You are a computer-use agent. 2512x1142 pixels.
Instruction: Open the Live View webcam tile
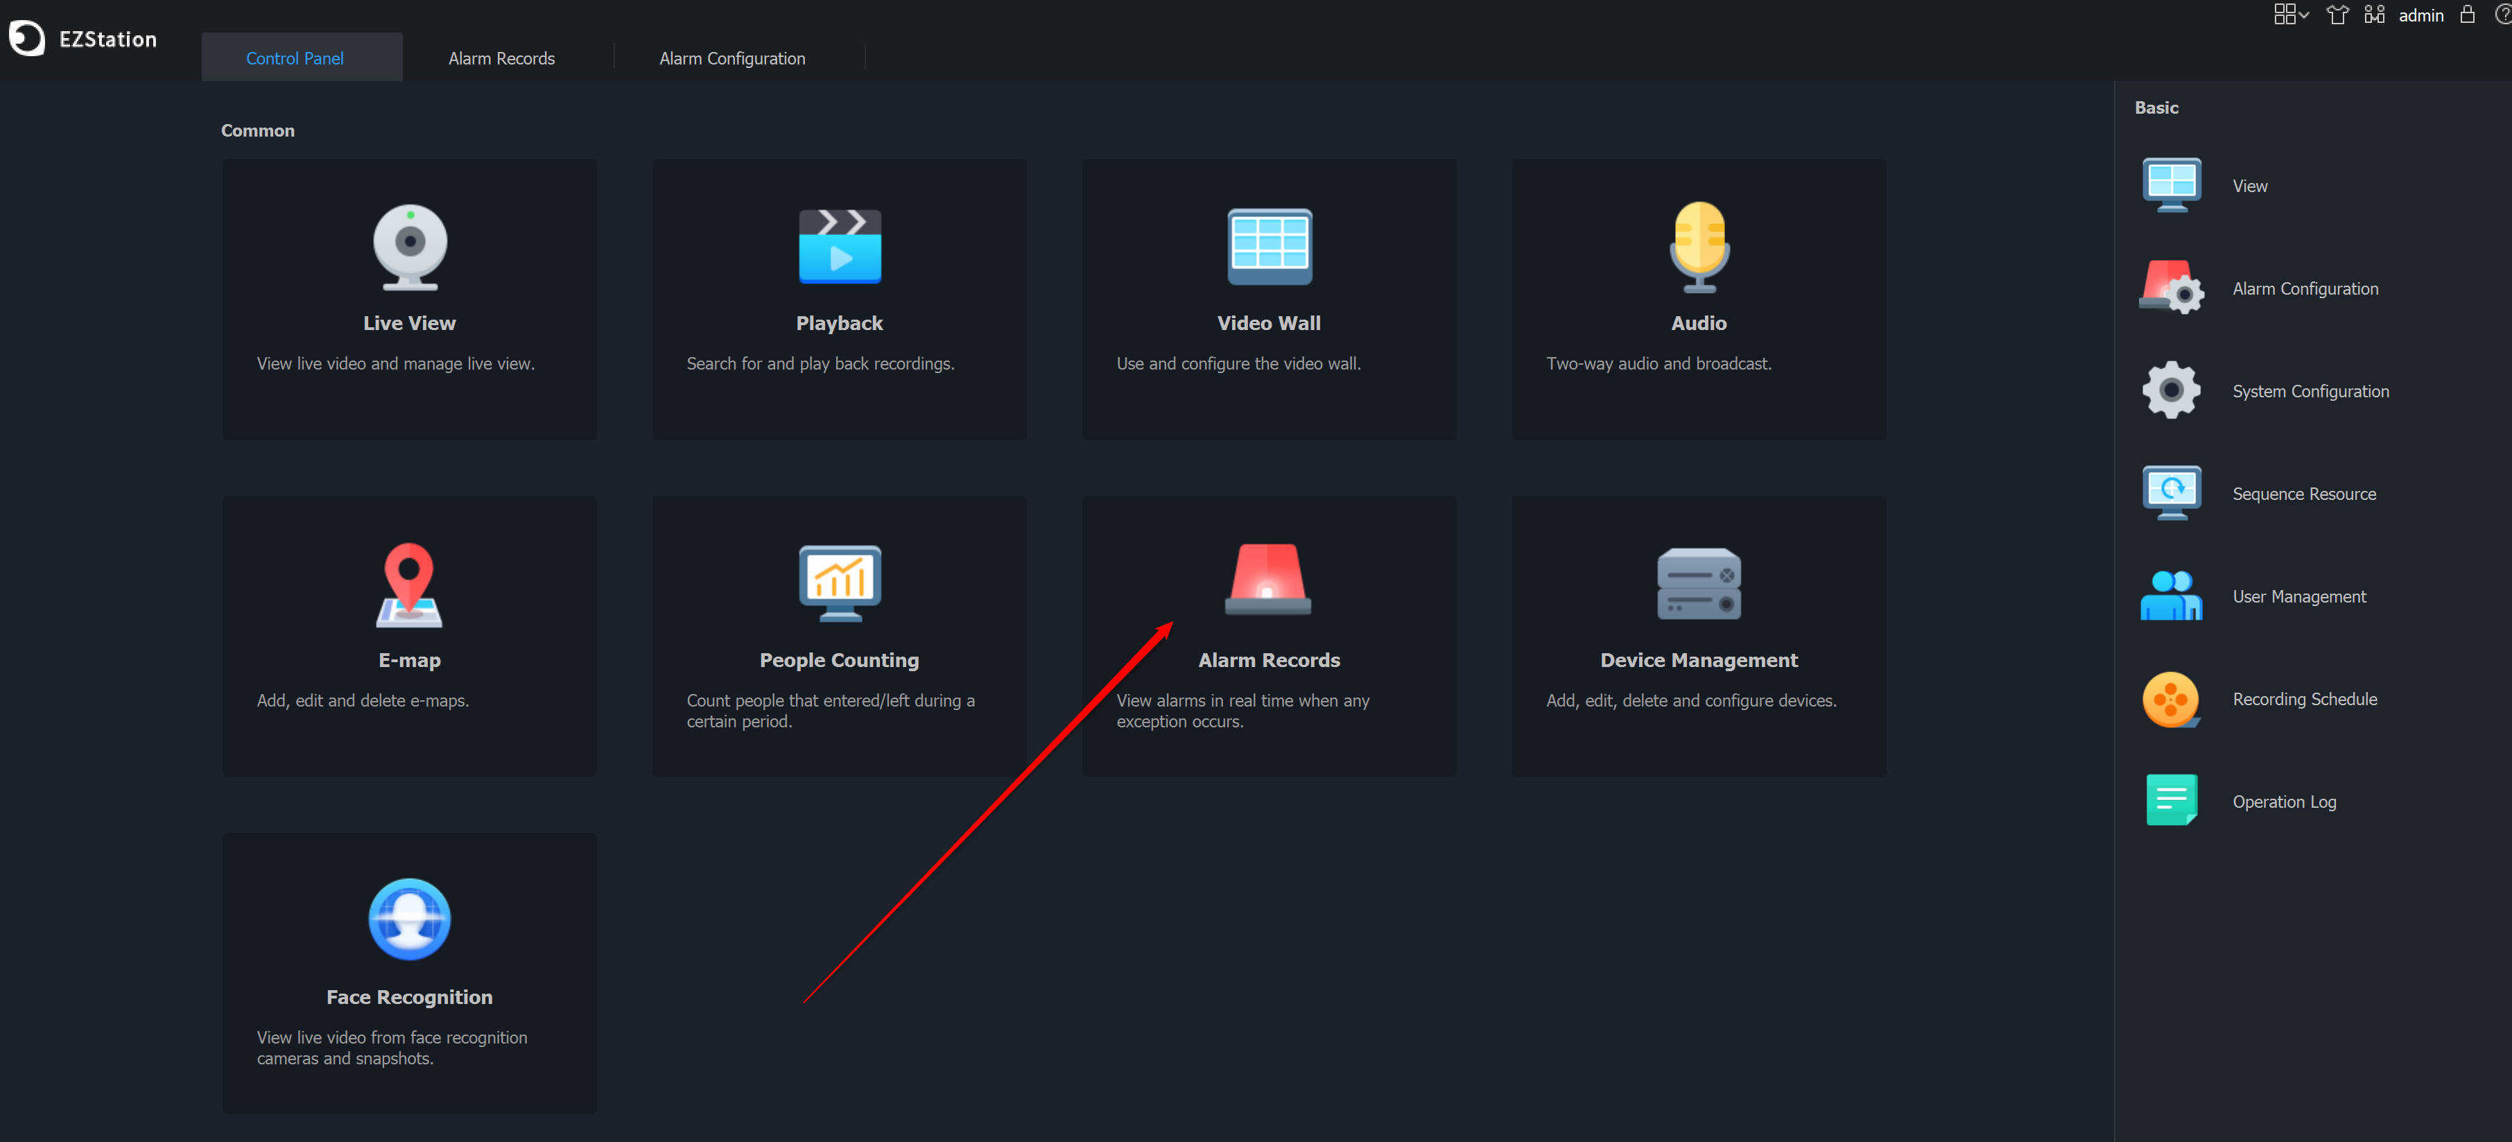click(410, 300)
